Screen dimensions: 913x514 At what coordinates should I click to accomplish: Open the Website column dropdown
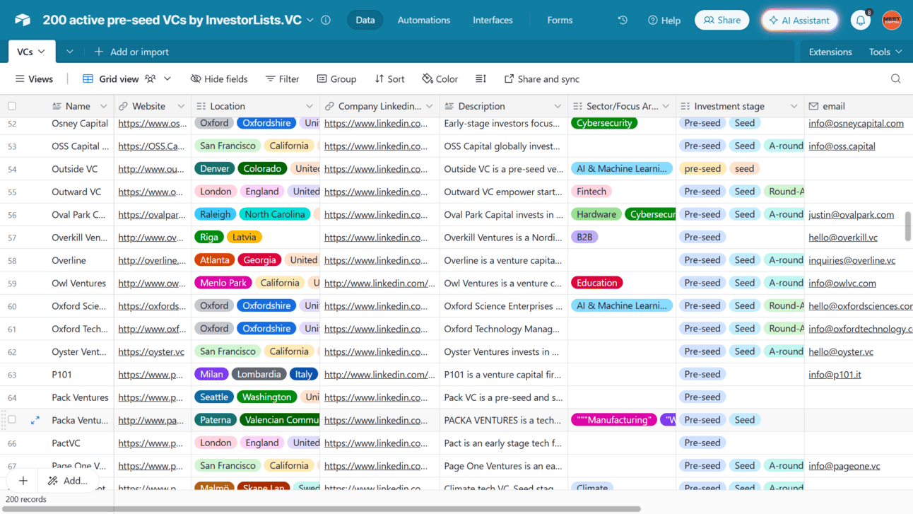[182, 105]
